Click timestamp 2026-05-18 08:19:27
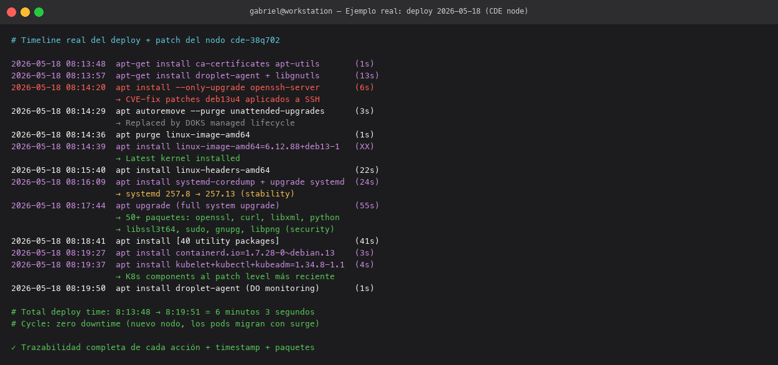The width and height of the screenshot is (778, 365). point(59,253)
